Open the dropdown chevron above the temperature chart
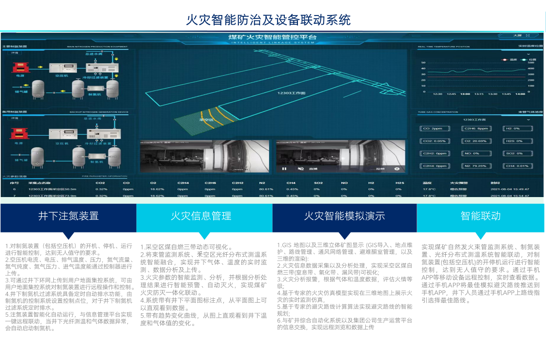The height and width of the screenshot is (337, 546). [528, 54]
